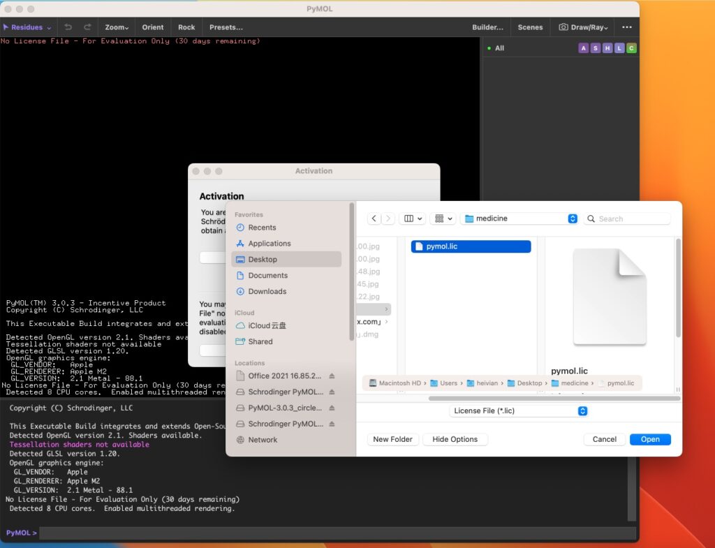Open the medicine folder path dropdown
Viewport: 715px width, 548px height.
572,218
